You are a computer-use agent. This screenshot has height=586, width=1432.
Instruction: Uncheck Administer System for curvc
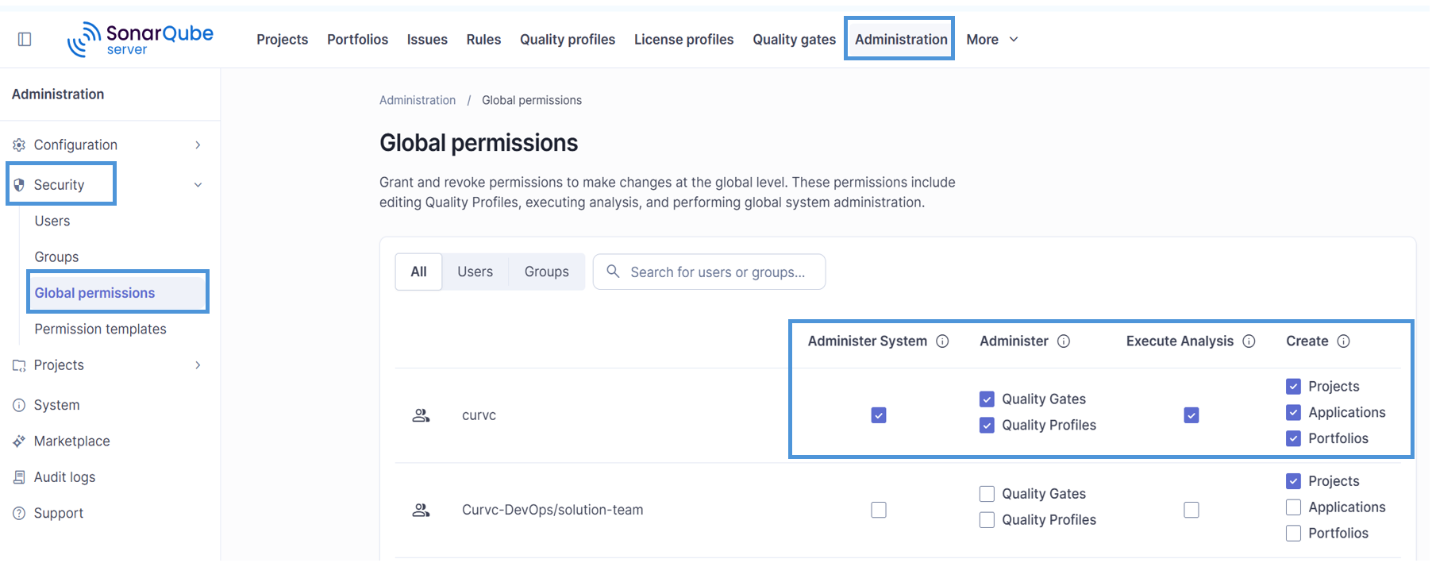coord(879,415)
